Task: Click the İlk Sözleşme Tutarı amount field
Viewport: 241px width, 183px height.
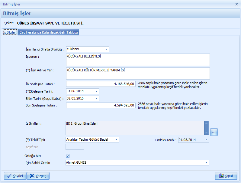Action: 101,84
